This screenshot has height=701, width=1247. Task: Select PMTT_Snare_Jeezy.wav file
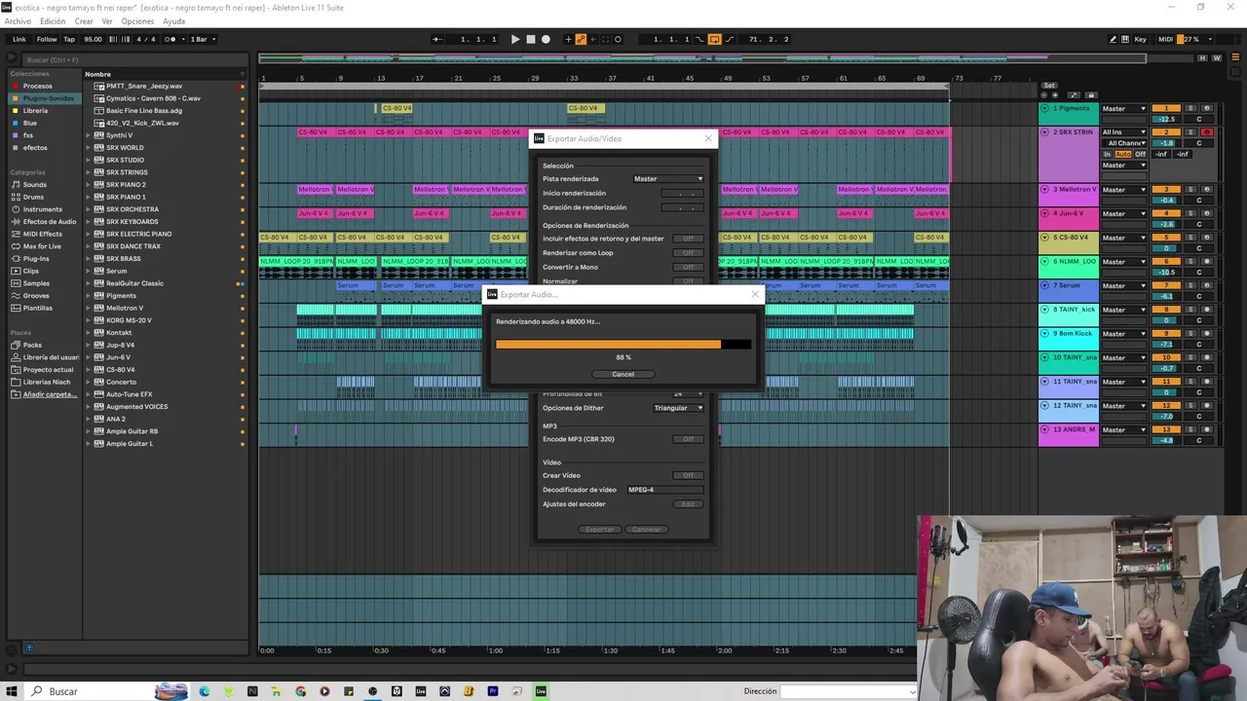144,86
